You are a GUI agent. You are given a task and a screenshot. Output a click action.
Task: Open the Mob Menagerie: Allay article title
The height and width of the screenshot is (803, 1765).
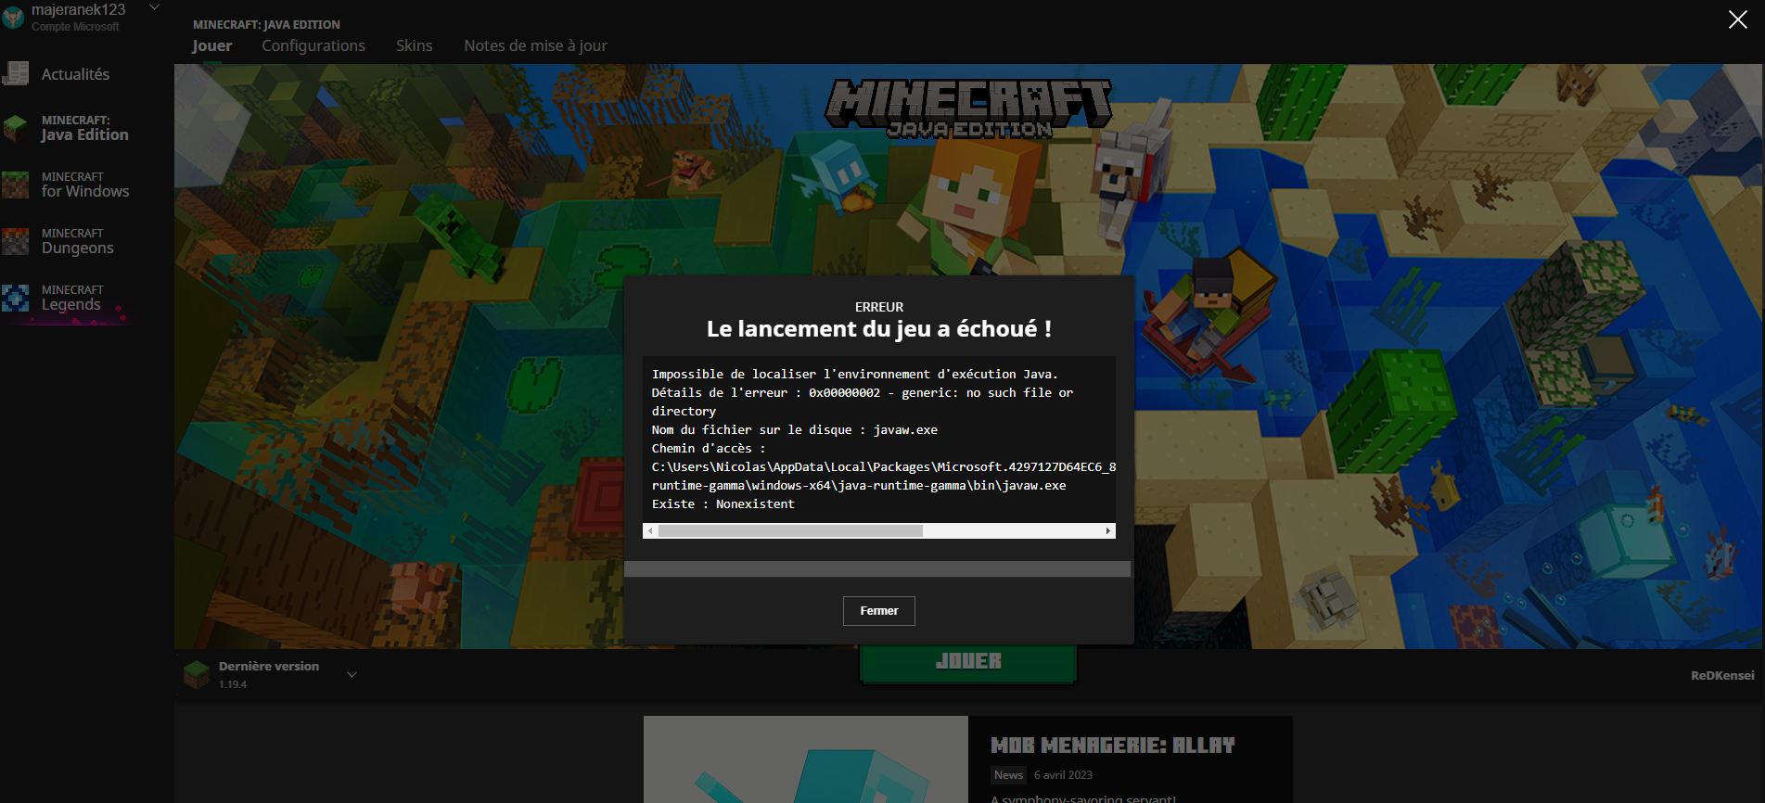pyautogui.click(x=1113, y=746)
